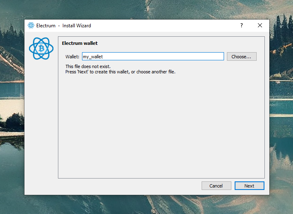Click the 'Wallet:' field label
The height and width of the screenshot is (214, 293).
(72, 57)
